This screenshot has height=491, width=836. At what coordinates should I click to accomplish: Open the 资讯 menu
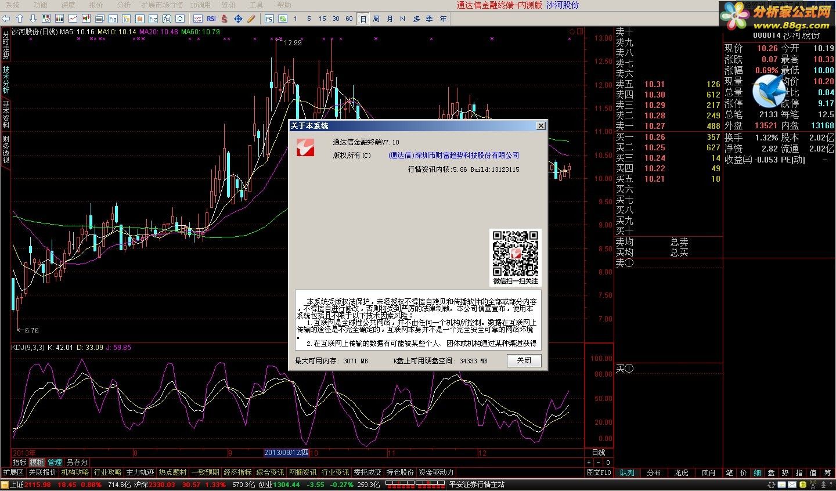[228, 5]
